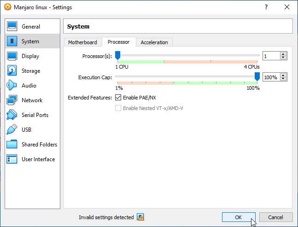Select Serial Ports category label
This screenshot has height=227, width=298.
(x=35, y=115)
